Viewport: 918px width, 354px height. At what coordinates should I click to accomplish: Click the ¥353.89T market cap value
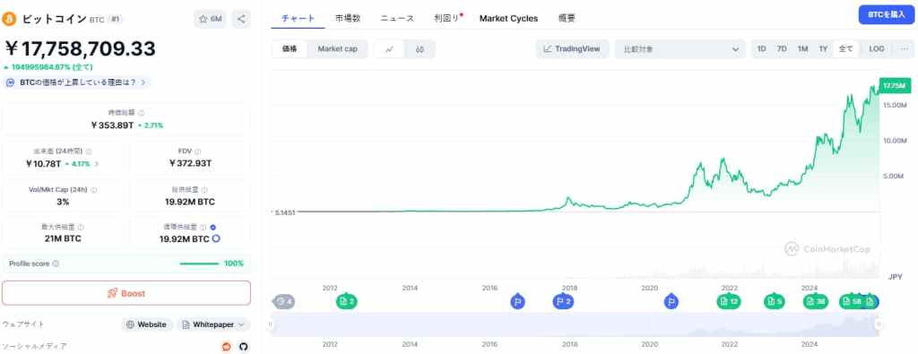tap(112, 125)
